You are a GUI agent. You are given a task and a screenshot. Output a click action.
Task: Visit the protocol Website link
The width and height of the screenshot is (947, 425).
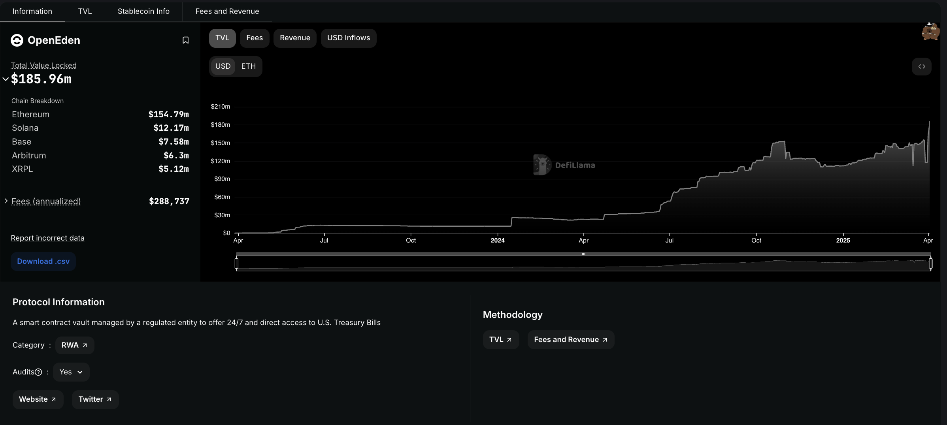[38, 399]
